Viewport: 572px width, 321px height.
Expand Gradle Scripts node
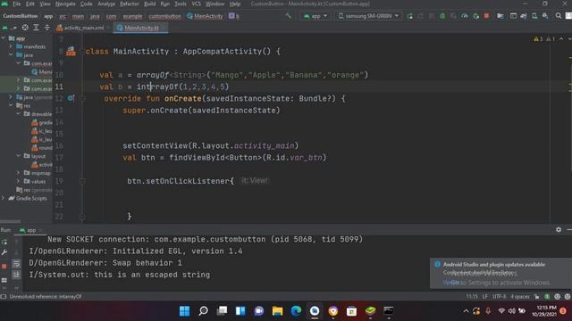[x=4, y=198]
